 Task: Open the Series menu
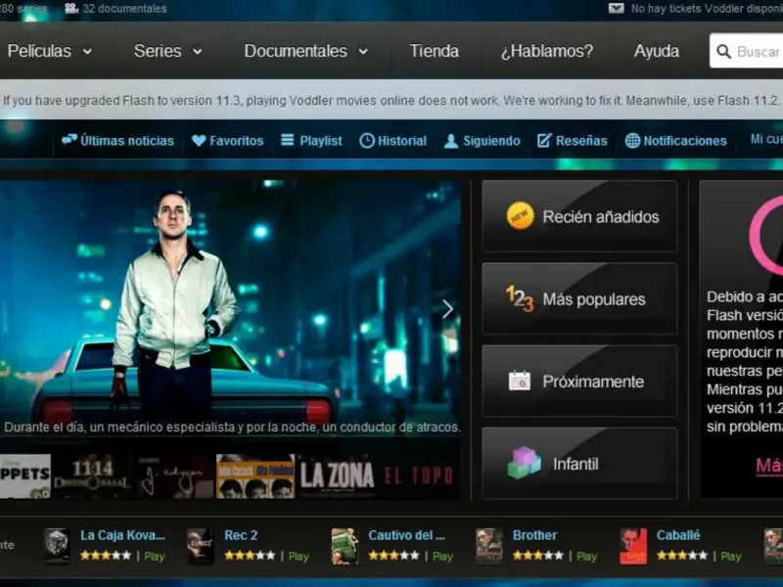(158, 51)
